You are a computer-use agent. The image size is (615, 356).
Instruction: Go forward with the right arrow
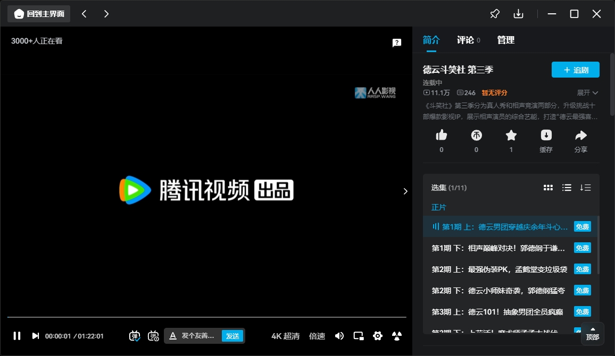[106, 14]
